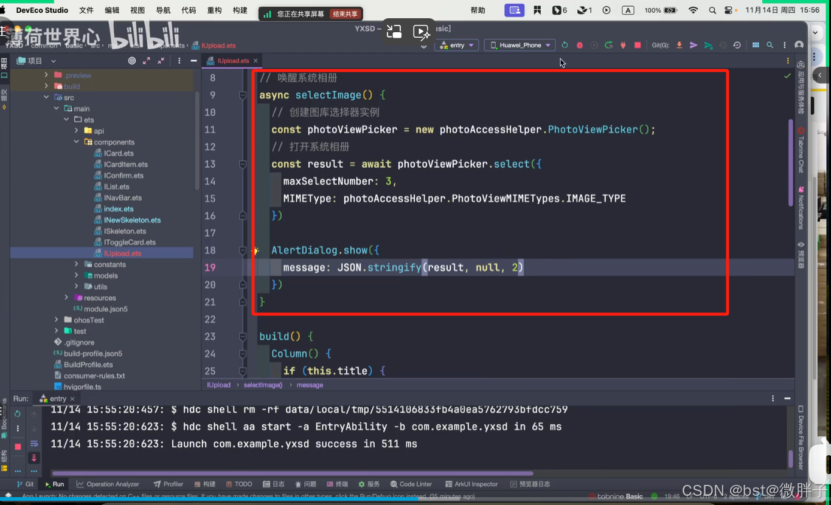Open the ArkUI Inspector tool window

[x=471, y=484]
